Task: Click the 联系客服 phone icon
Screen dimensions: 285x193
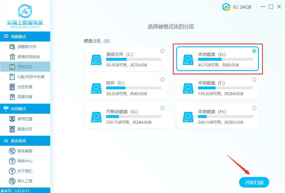Action: [x=12, y=151]
